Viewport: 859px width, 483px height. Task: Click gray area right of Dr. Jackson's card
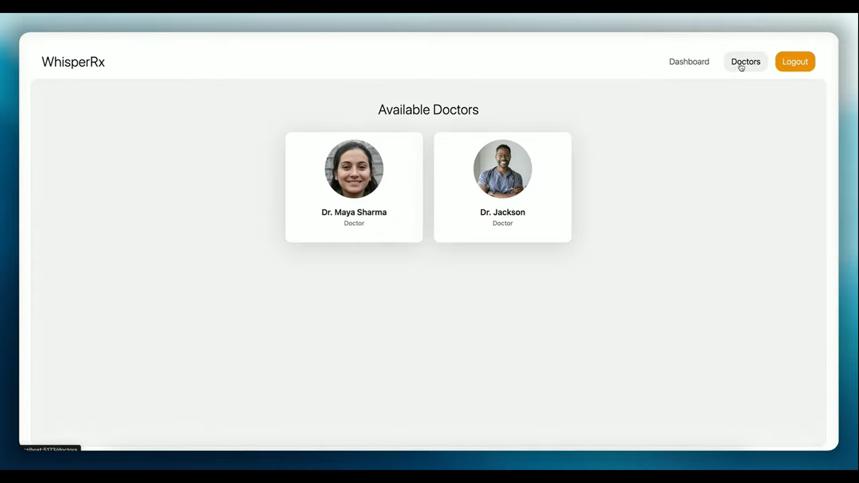point(698,188)
